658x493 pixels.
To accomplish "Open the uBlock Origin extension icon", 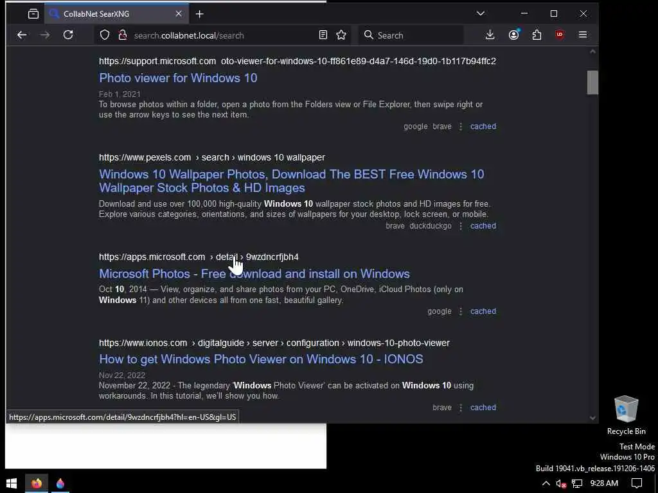I will pyautogui.click(x=560, y=35).
